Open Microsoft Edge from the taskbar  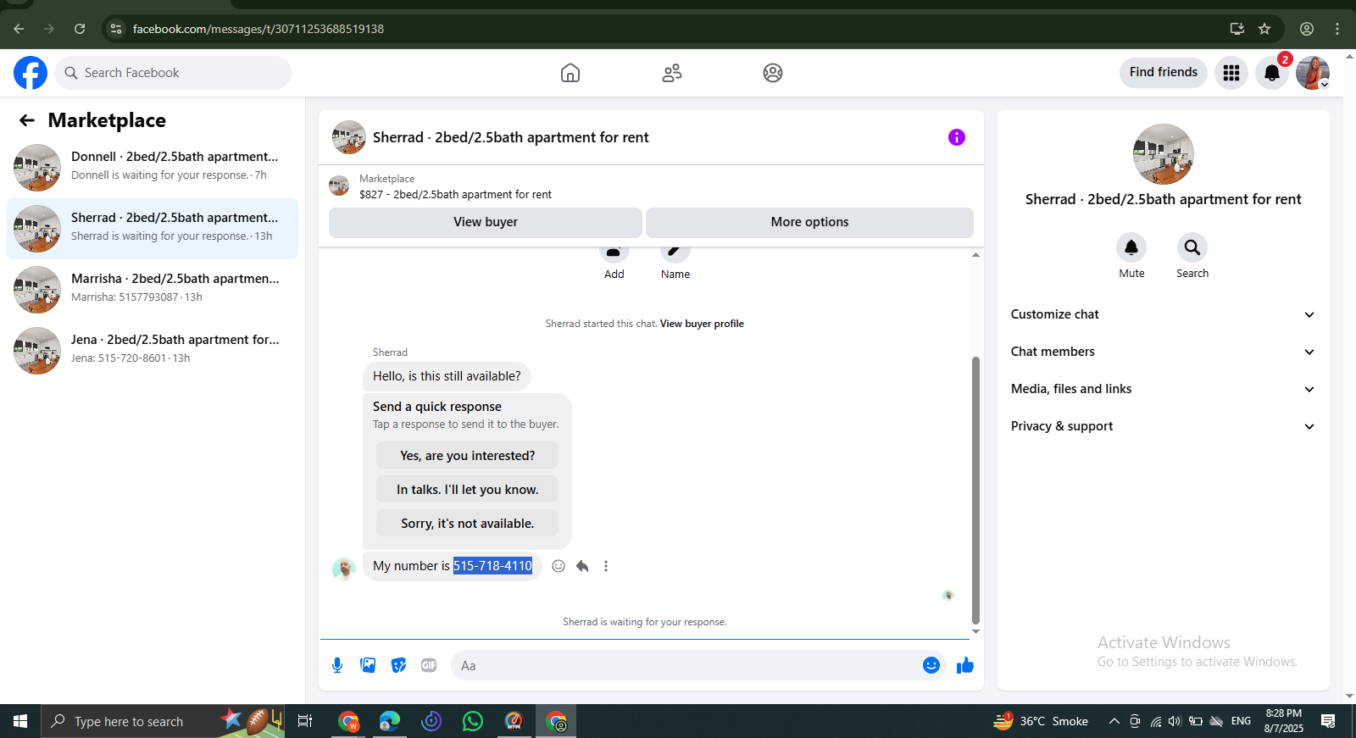coord(390,721)
